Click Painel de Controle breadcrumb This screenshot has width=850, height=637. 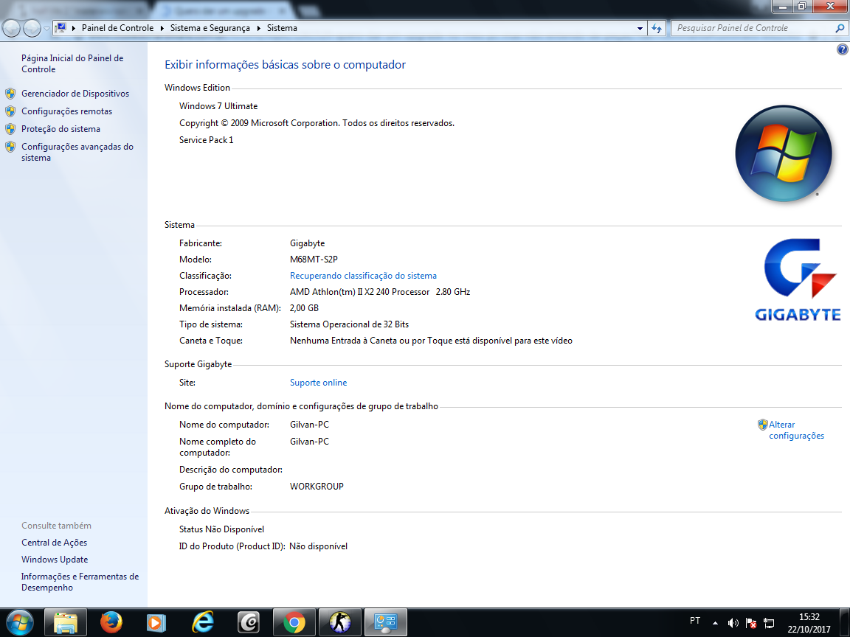point(117,28)
